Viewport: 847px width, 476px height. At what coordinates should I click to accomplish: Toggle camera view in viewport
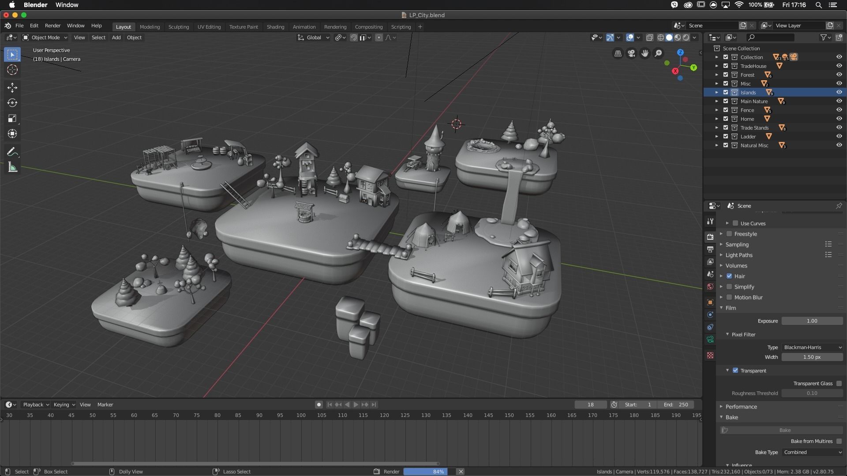[631, 53]
